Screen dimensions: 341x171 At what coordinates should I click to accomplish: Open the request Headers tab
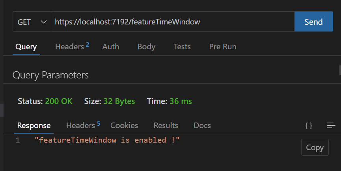tap(72, 46)
